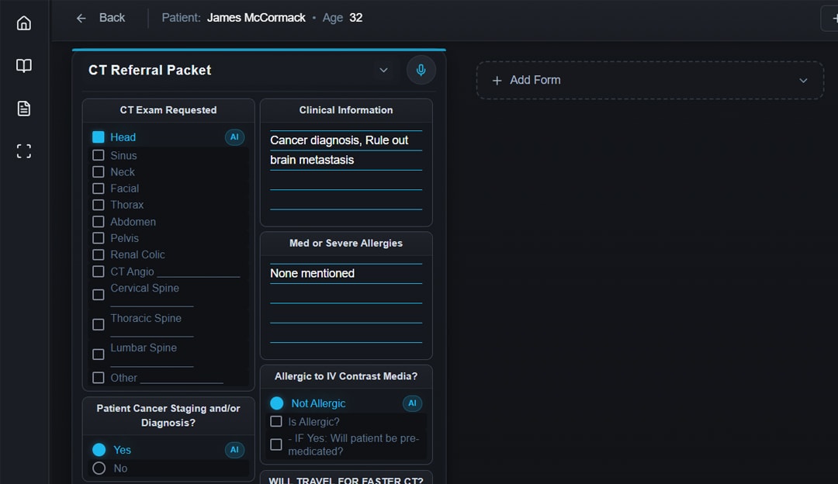Click the AI badge next to Yes

234,450
